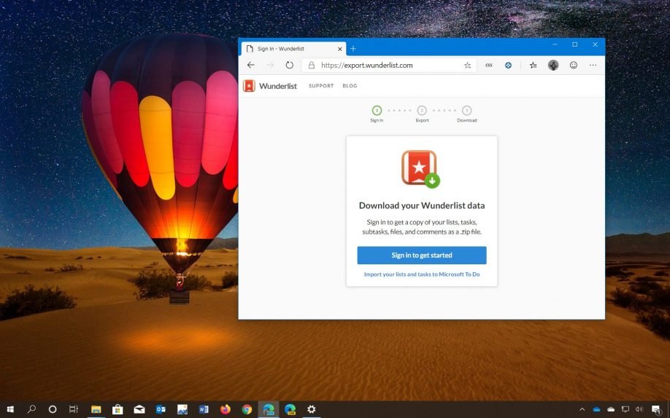Follow the Import to Microsoft To Do link
670x418 pixels.
tap(421, 275)
